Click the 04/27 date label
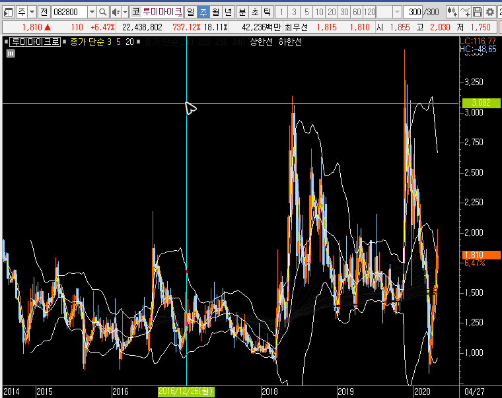The image size is (502, 398). click(474, 391)
